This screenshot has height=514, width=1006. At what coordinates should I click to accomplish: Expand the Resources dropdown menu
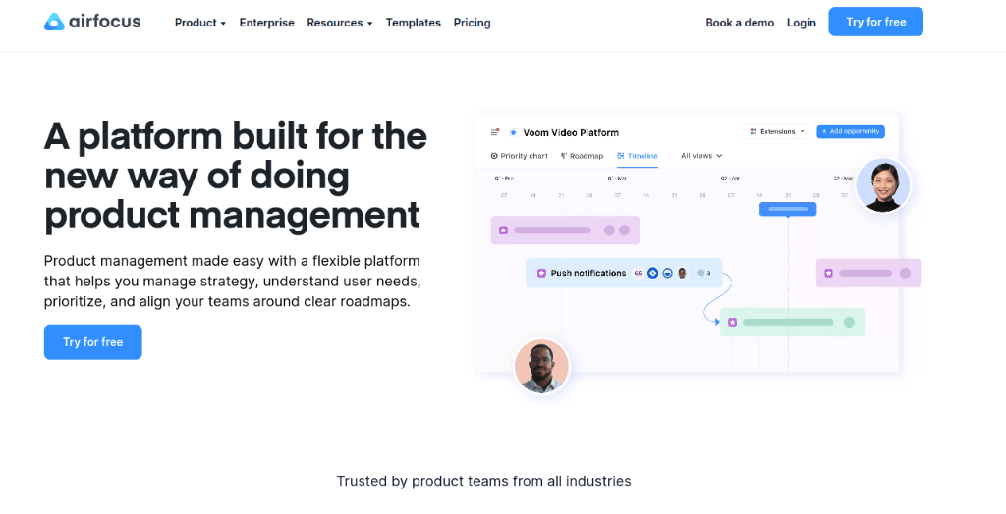coord(339,23)
